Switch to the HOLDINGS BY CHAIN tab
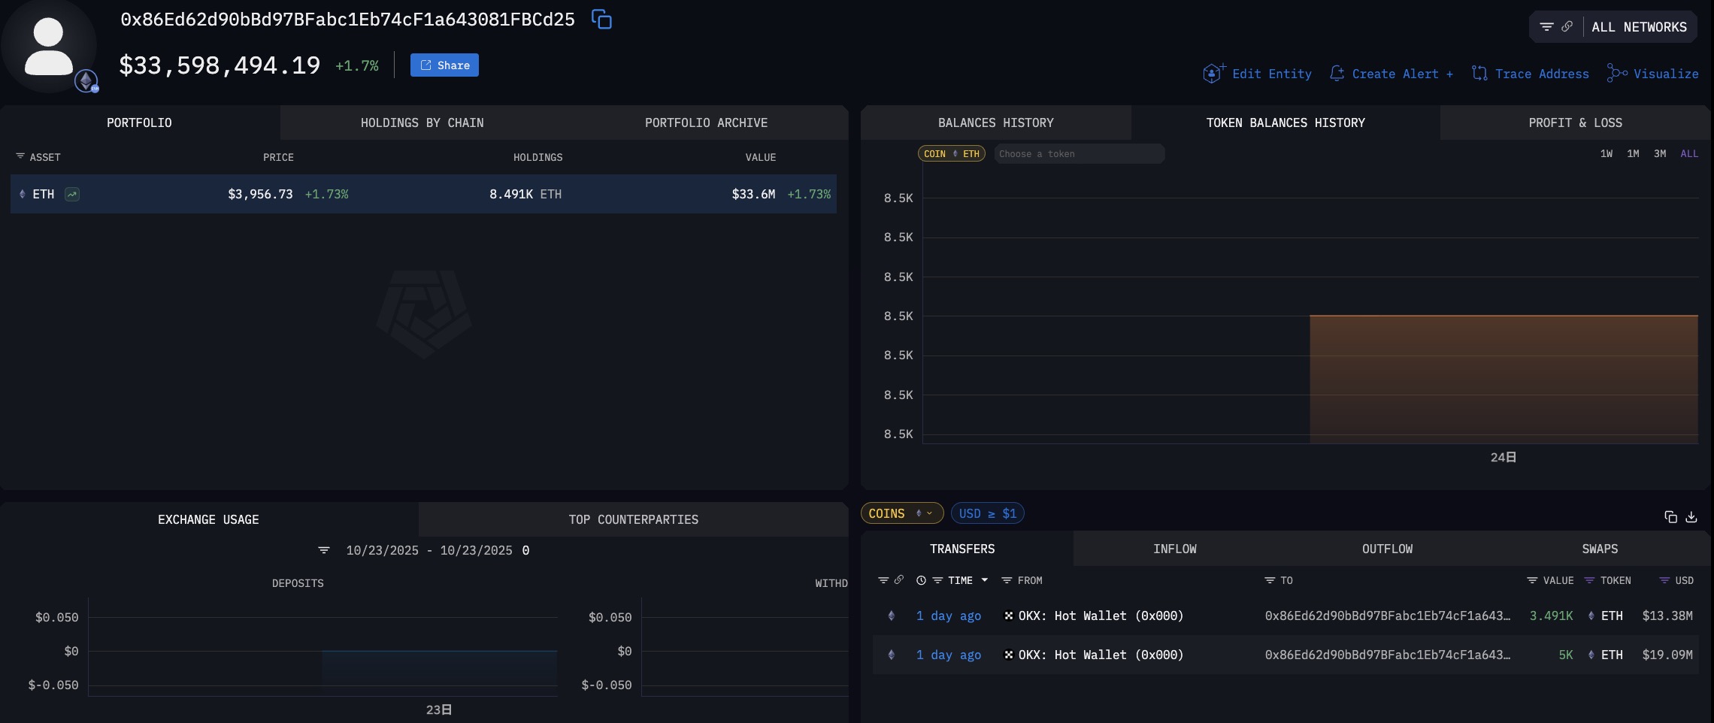The image size is (1714, 723). pyautogui.click(x=422, y=123)
